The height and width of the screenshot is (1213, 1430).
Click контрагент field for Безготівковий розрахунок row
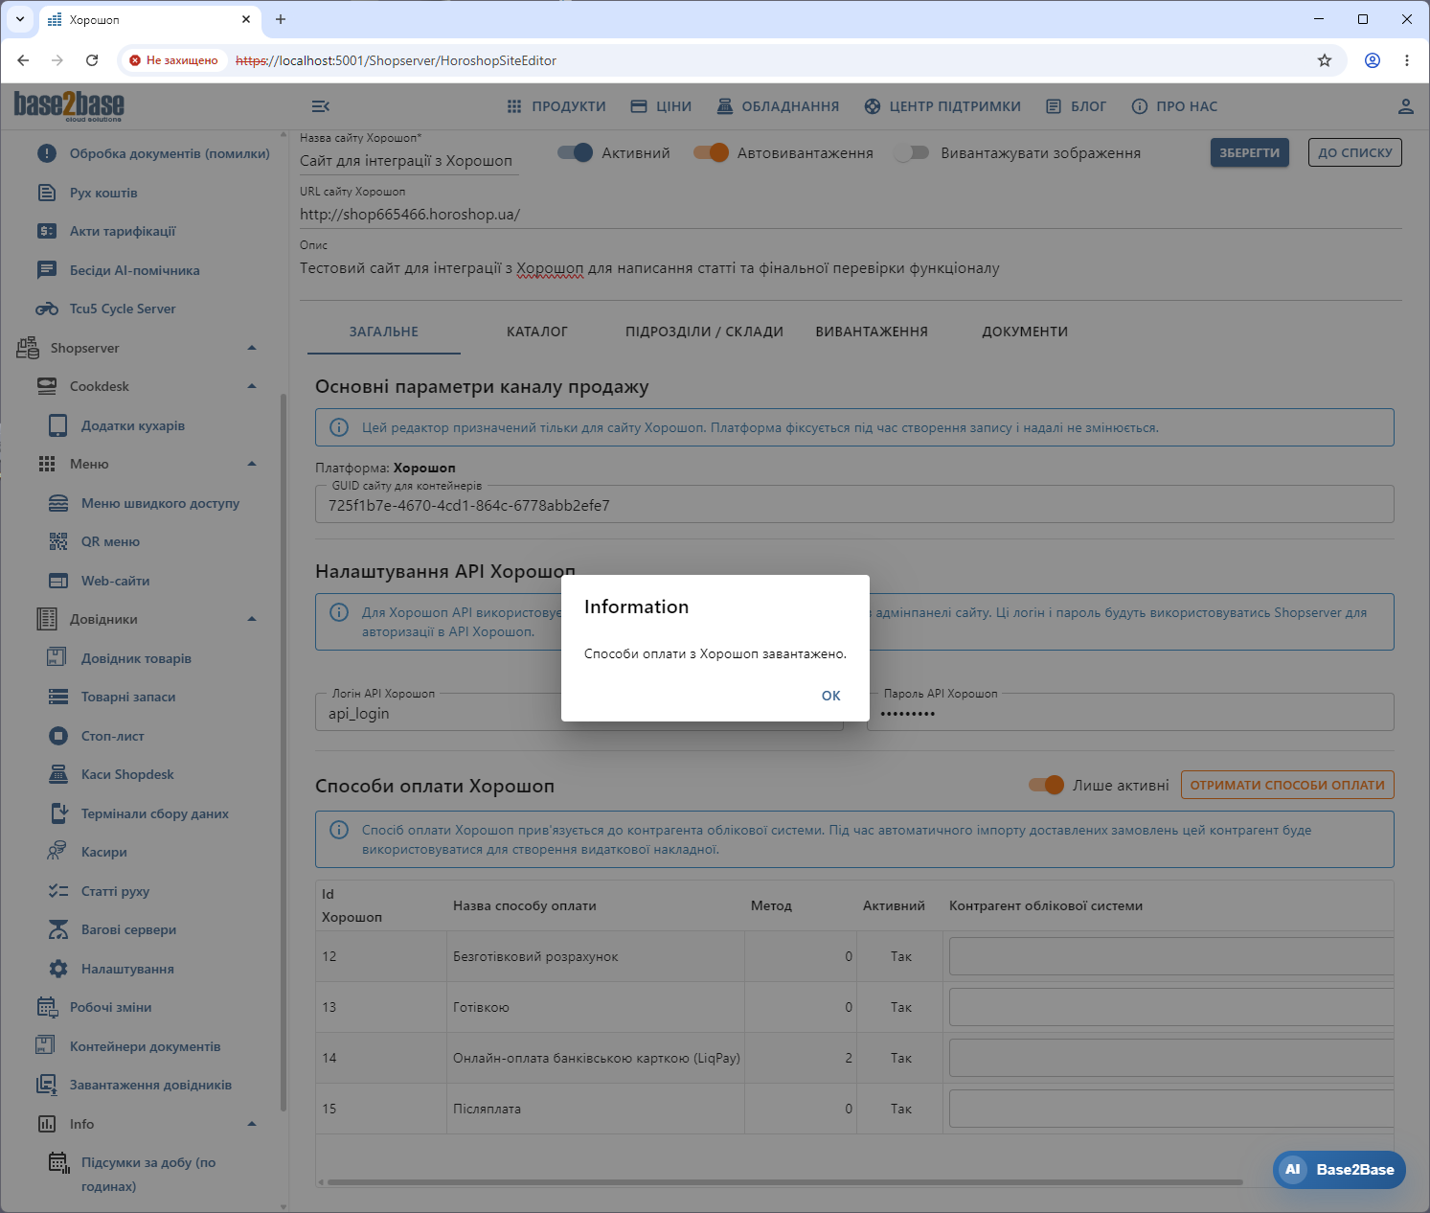[x=1171, y=956]
